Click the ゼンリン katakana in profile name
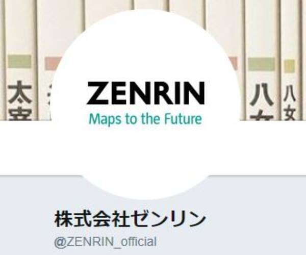This screenshot has width=306, height=255. 168,219
